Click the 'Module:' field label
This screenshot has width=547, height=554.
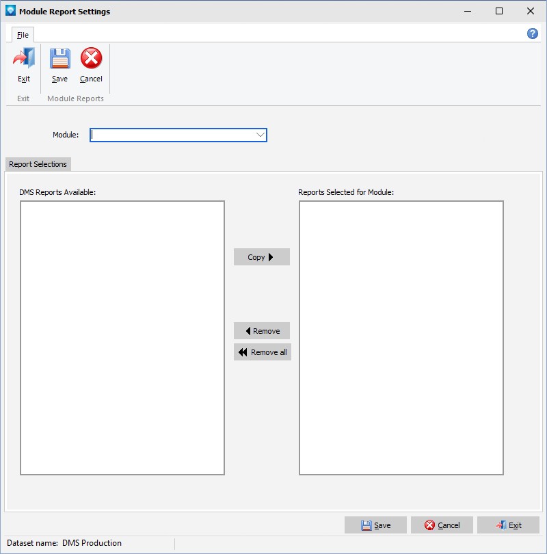[66, 135]
